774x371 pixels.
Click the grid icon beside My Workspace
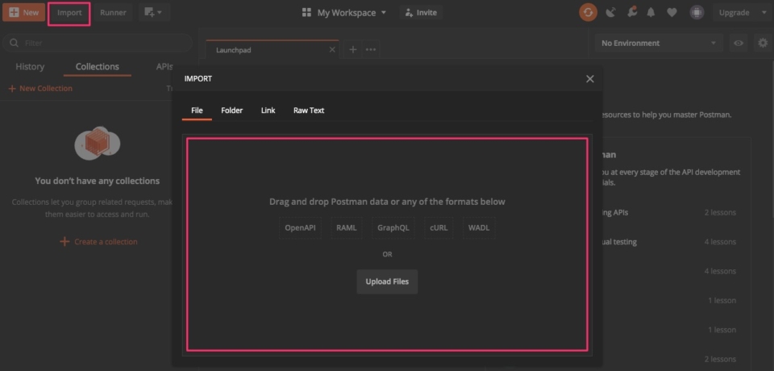coord(306,13)
